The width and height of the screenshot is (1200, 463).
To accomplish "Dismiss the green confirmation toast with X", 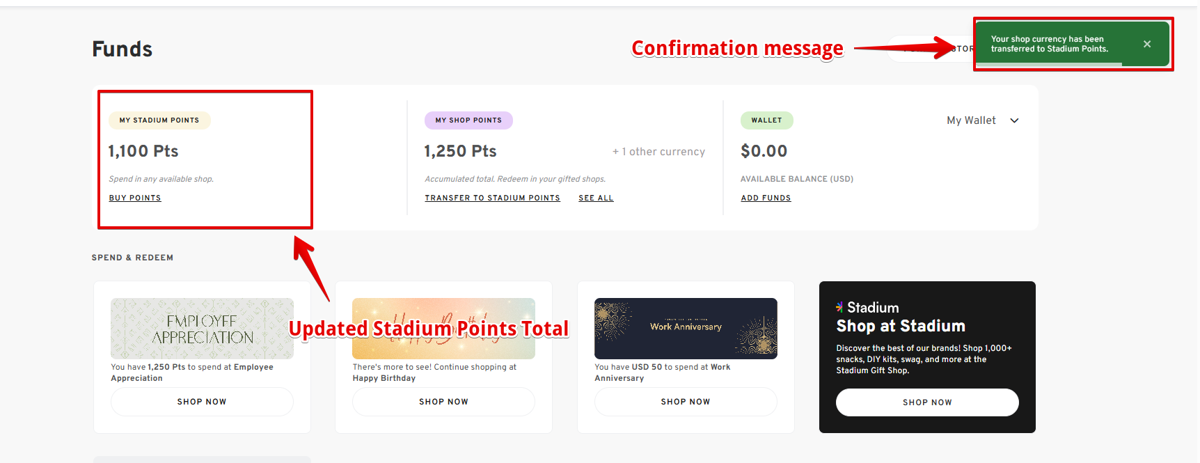I will point(1147,44).
